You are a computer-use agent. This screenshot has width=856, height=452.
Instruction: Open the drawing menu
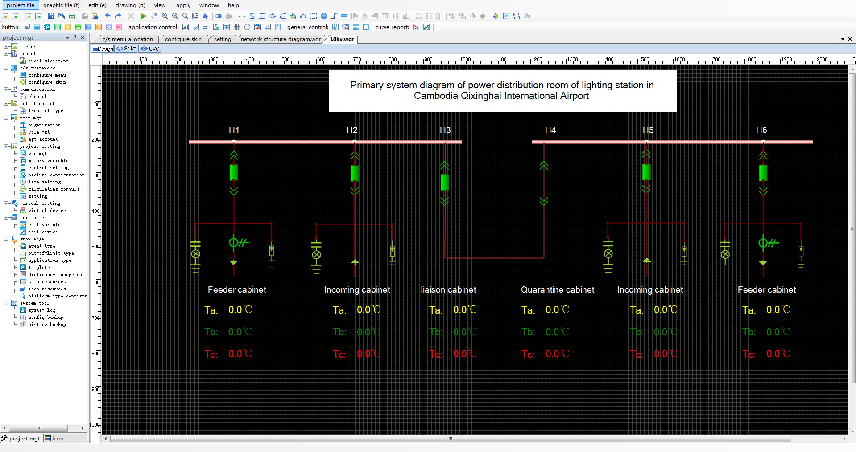(x=130, y=5)
